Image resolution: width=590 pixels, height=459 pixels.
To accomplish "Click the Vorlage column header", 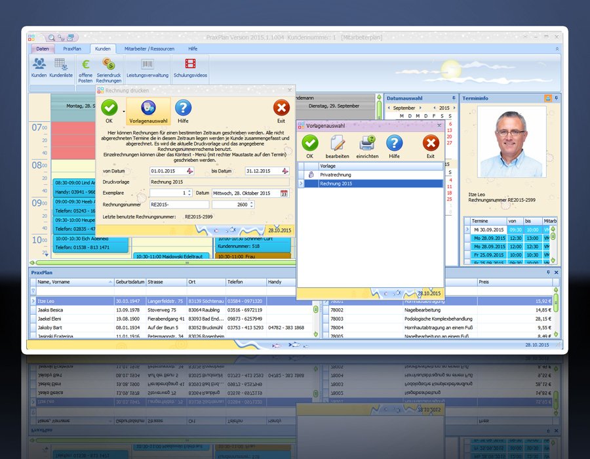I will (381, 166).
